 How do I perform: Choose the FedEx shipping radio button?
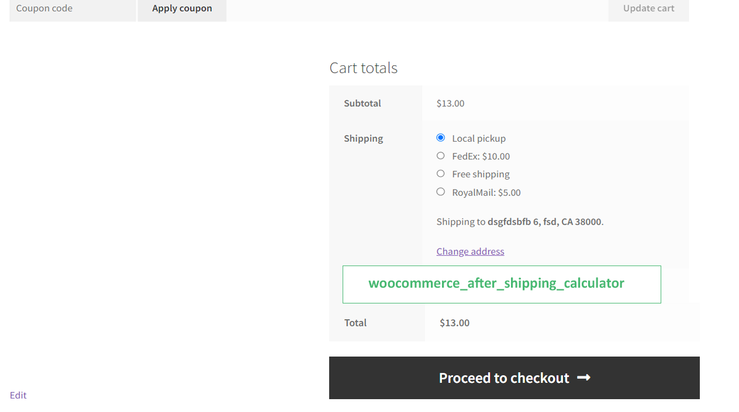click(x=441, y=156)
